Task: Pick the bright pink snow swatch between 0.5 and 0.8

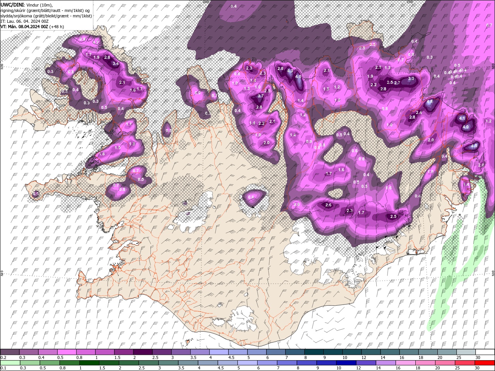Action: 67,352
